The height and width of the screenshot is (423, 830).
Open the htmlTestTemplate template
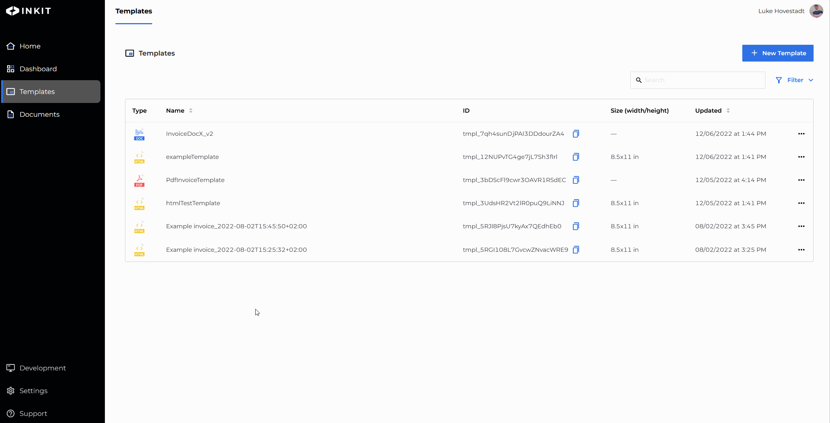coord(193,203)
